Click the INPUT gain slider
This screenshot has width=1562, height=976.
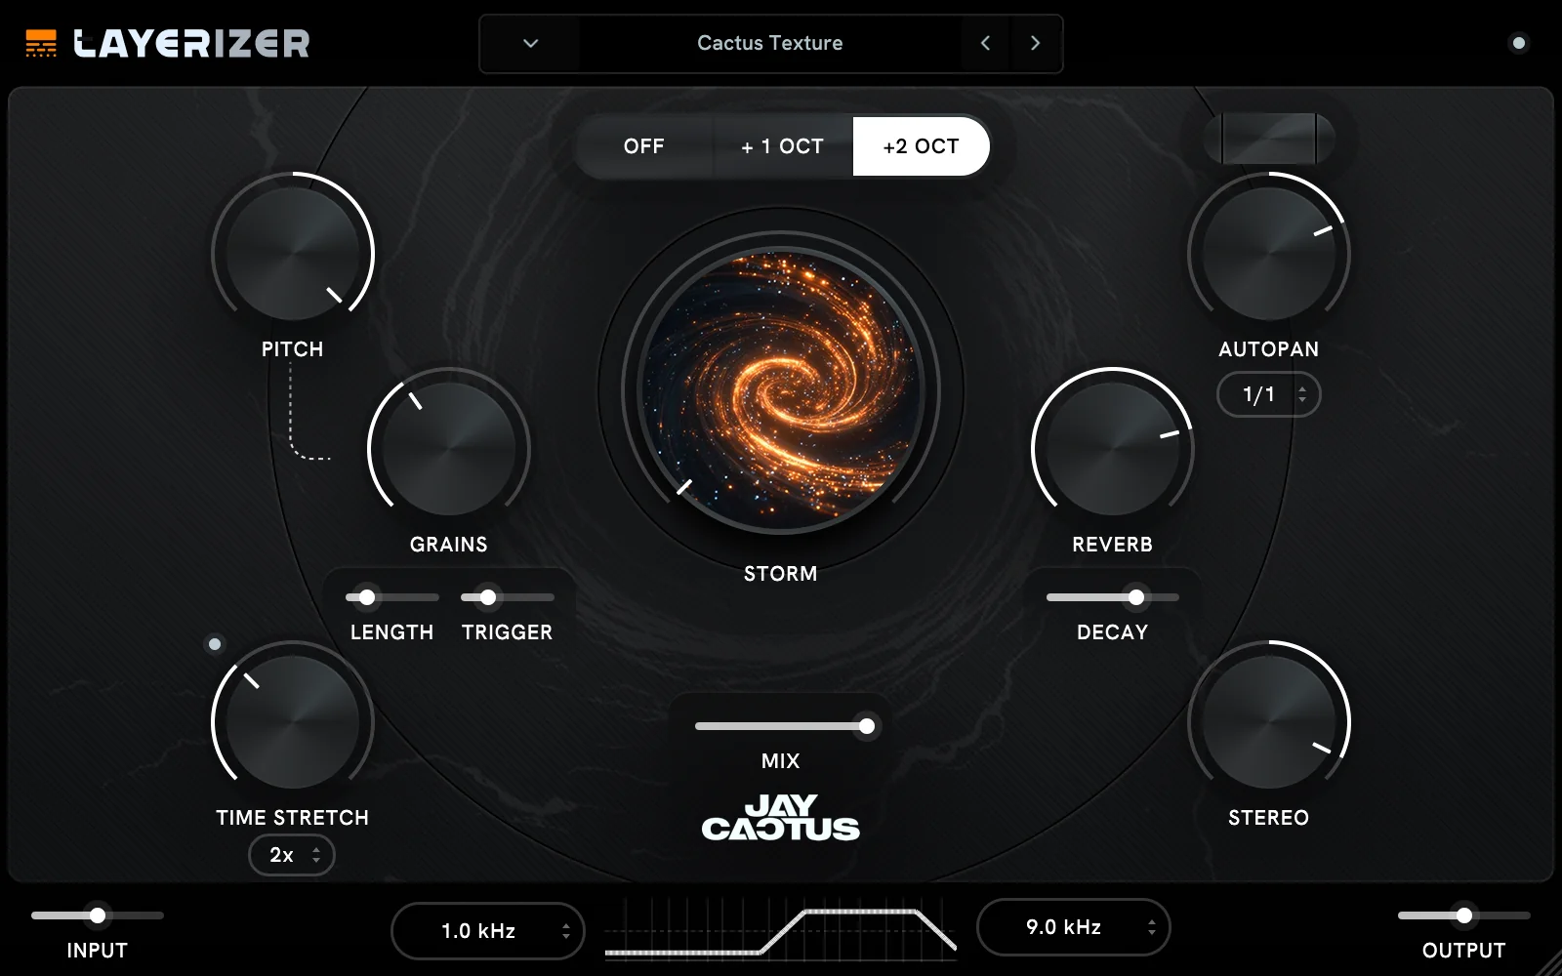point(98,915)
